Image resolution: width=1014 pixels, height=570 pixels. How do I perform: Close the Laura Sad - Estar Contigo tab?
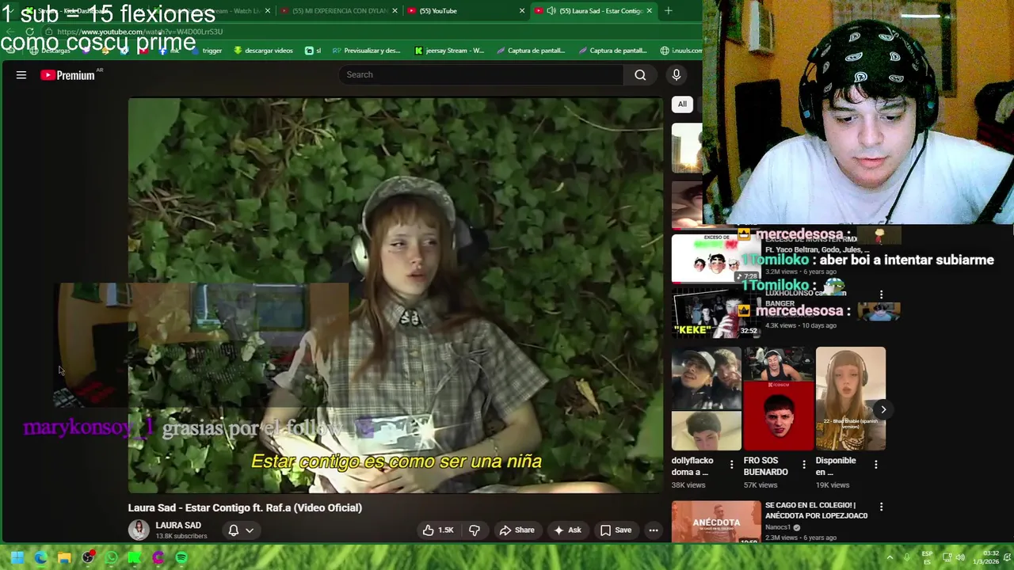[650, 11]
